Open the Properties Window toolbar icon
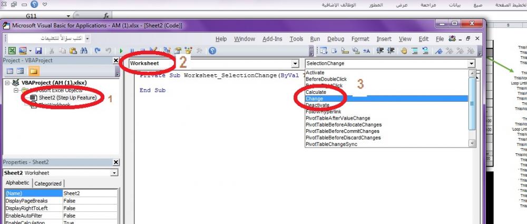527x224 pixels. (178, 51)
